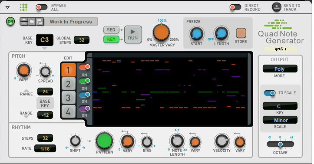Collapse the device with the fold triangle

pyautogui.click(x=8, y=8)
